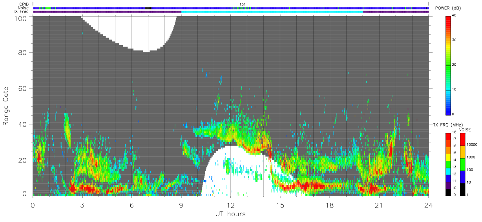Pick the blue swatch in the NOISE legend
The image size is (482, 222).
click(x=462, y=177)
